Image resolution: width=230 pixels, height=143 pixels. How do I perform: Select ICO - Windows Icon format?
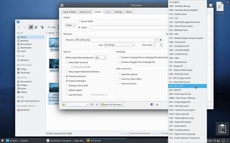[x=188, y=62]
